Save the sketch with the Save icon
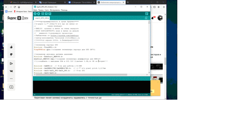This screenshot has height=136, width=242. [x=50, y=14]
